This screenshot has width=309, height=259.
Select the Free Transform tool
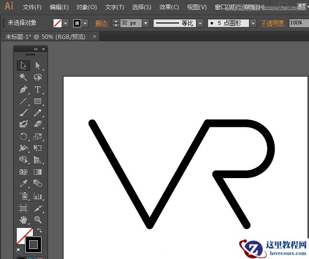[x=38, y=148]
